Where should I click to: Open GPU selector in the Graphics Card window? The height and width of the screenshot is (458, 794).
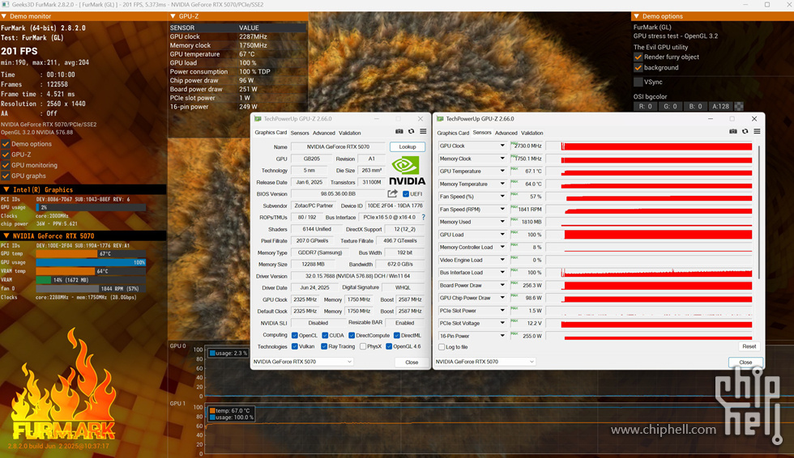tap(302, 362)
